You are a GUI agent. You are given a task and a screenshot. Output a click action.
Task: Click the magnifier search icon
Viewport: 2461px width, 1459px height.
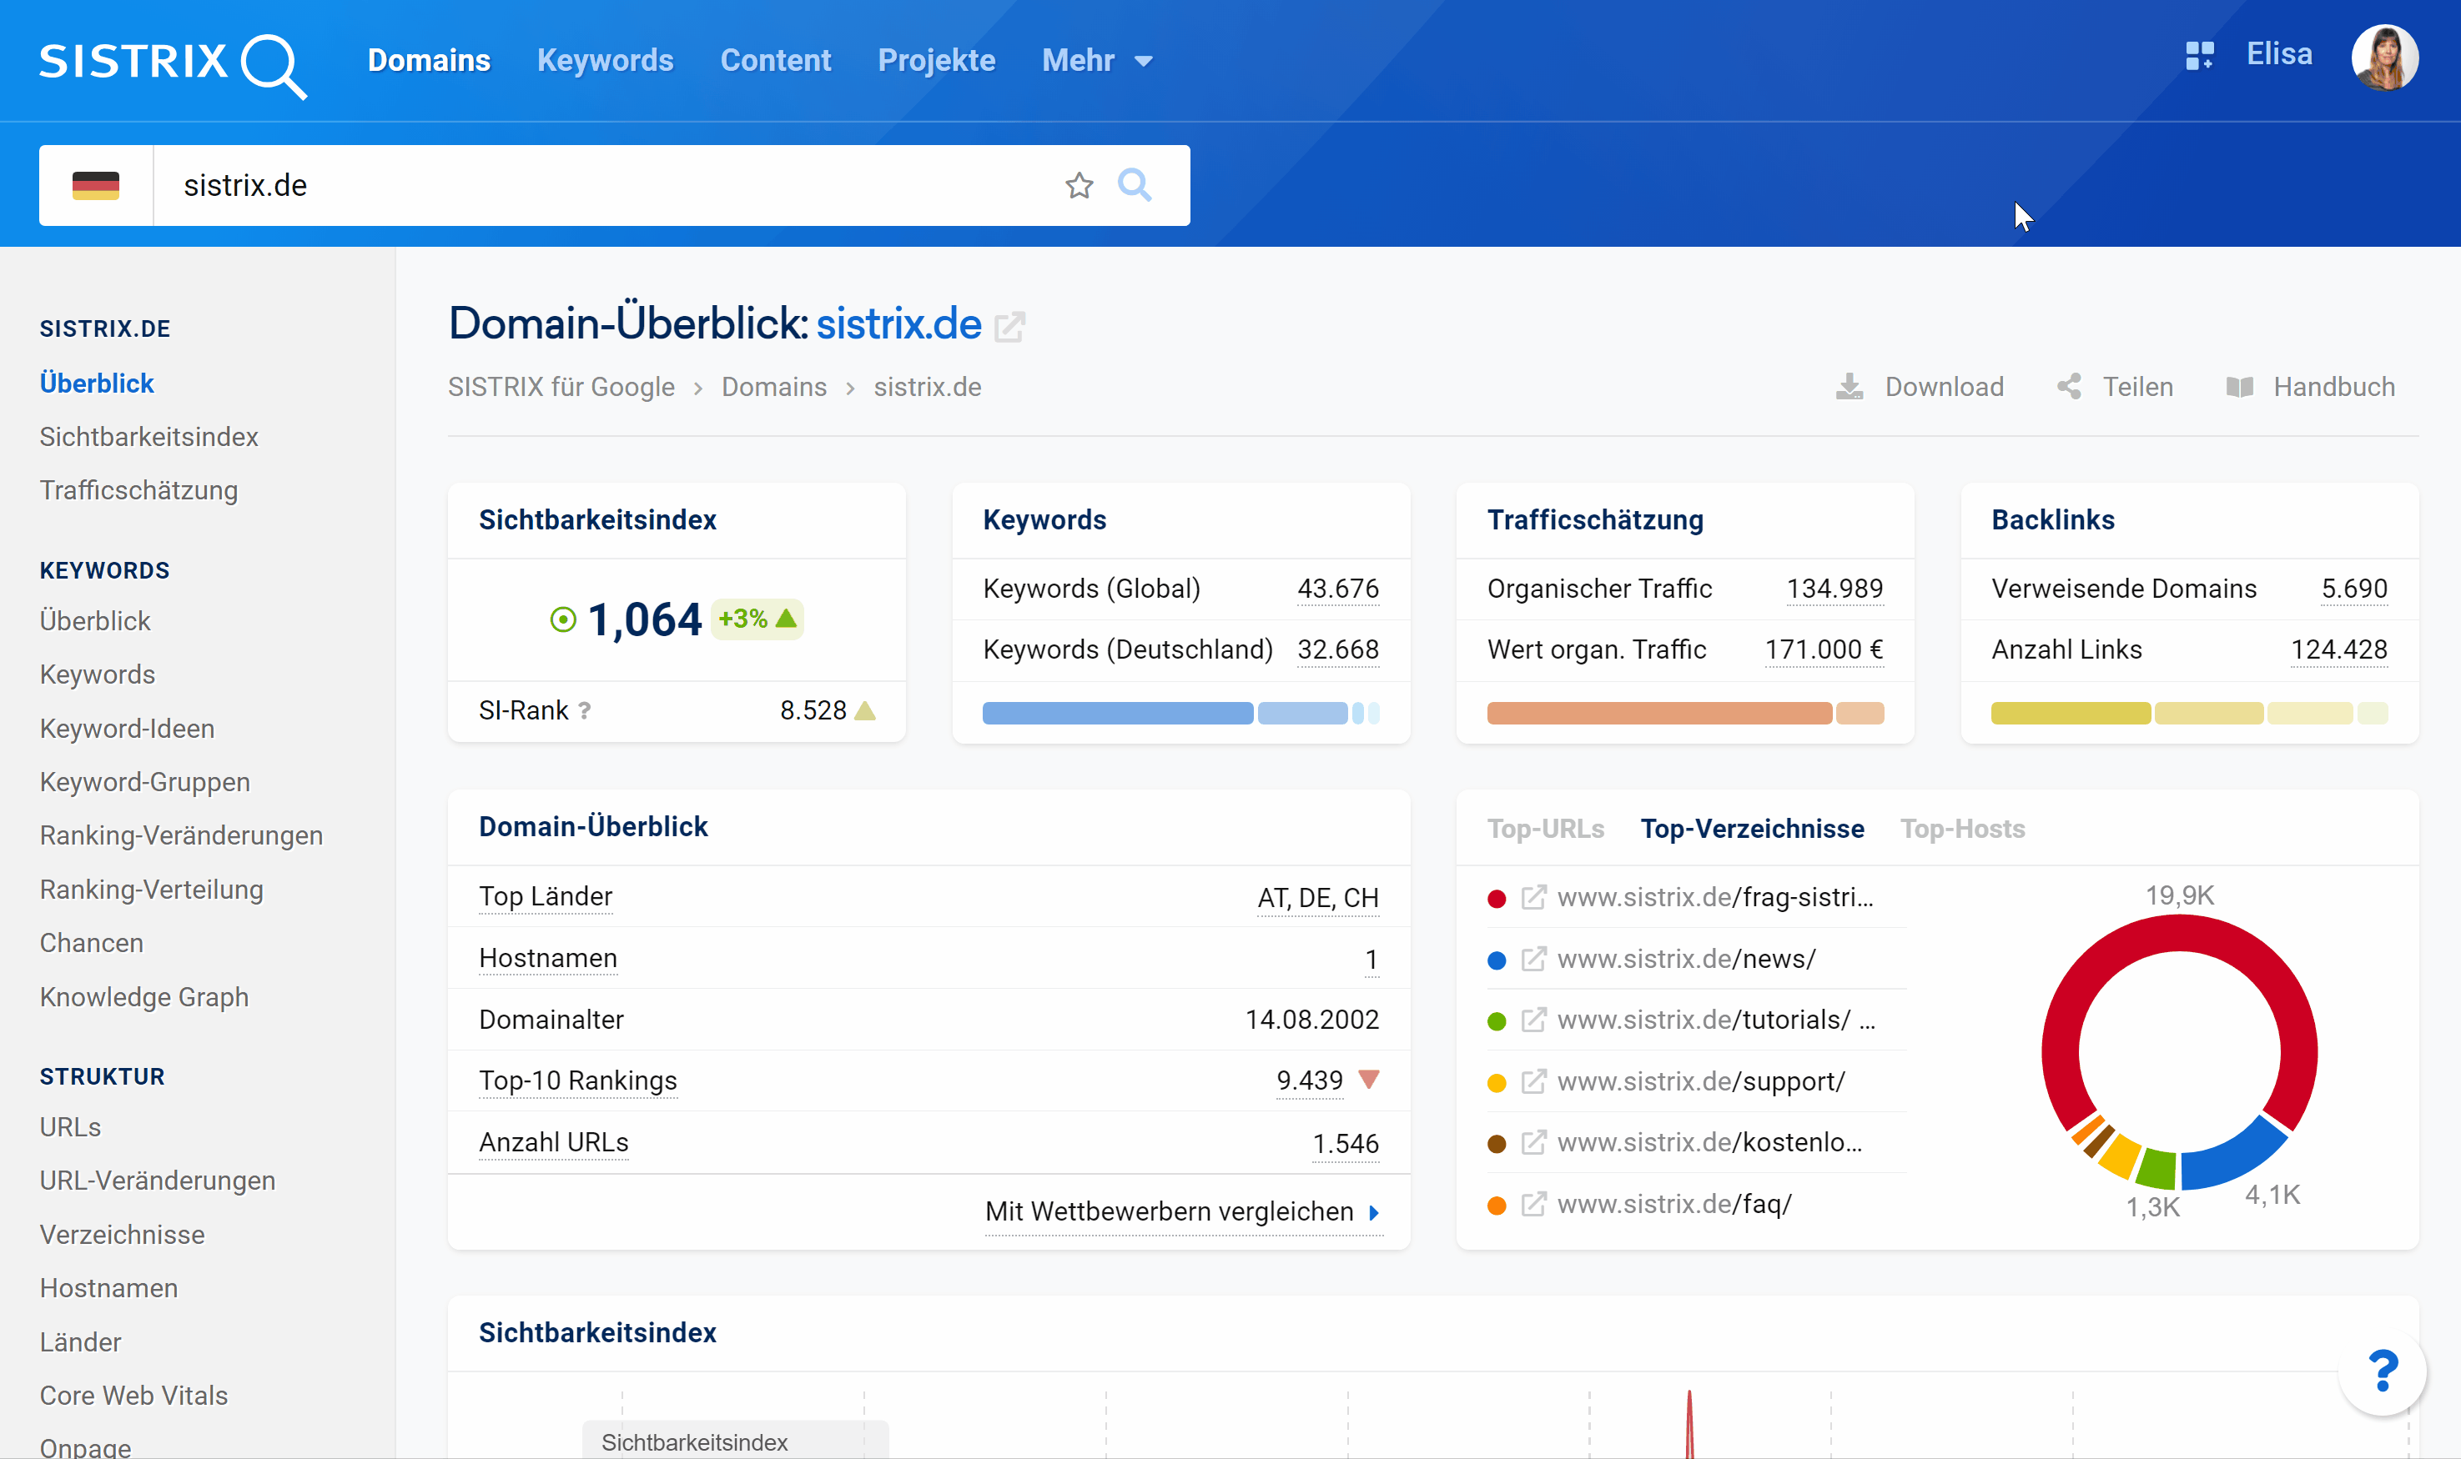(x=1134, y=185)
